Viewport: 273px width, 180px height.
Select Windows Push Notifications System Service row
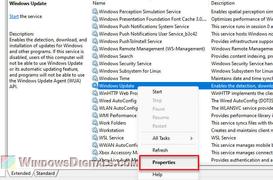[x=144, y=27]
